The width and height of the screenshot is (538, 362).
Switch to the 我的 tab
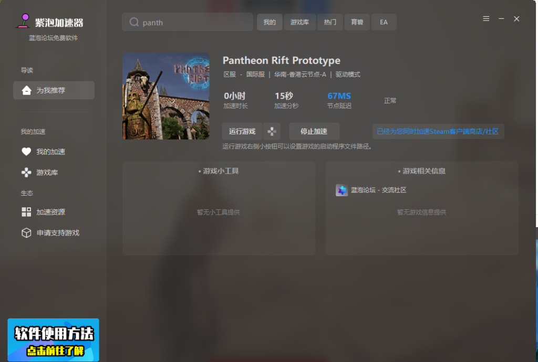[x=270, y=22]
